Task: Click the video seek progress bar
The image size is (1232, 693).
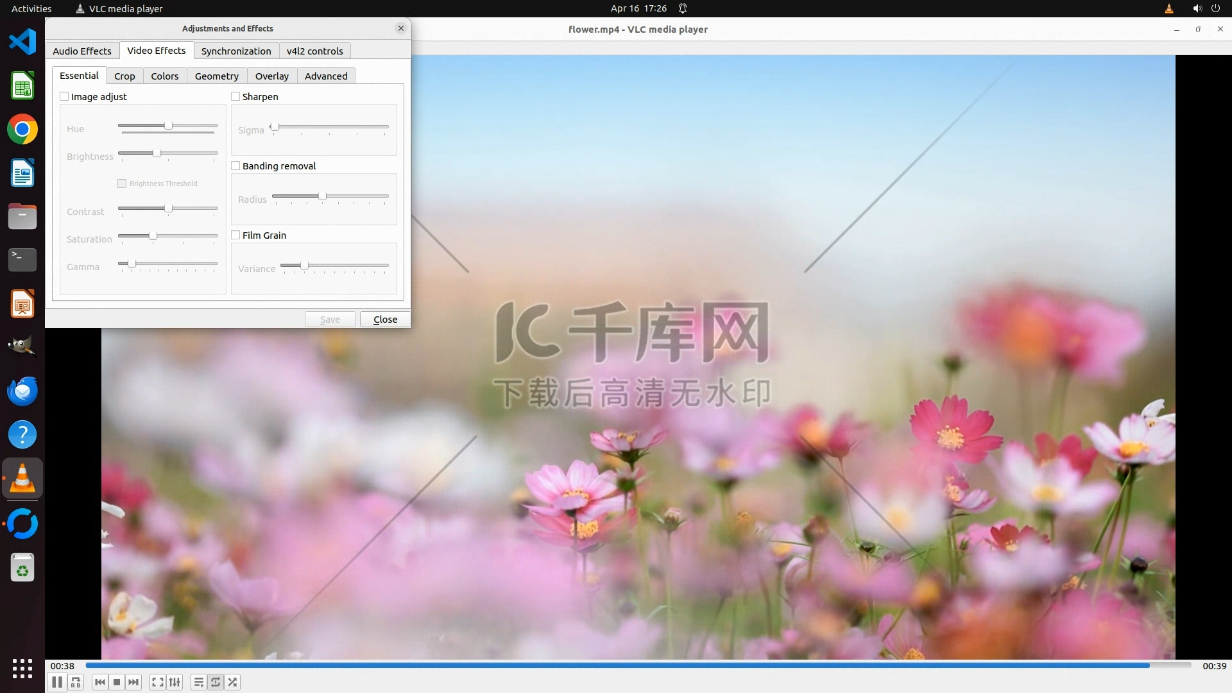Action: [616, 665]
